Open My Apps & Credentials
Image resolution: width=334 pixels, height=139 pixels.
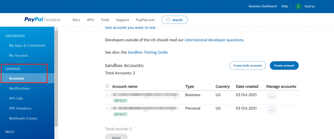27,46
